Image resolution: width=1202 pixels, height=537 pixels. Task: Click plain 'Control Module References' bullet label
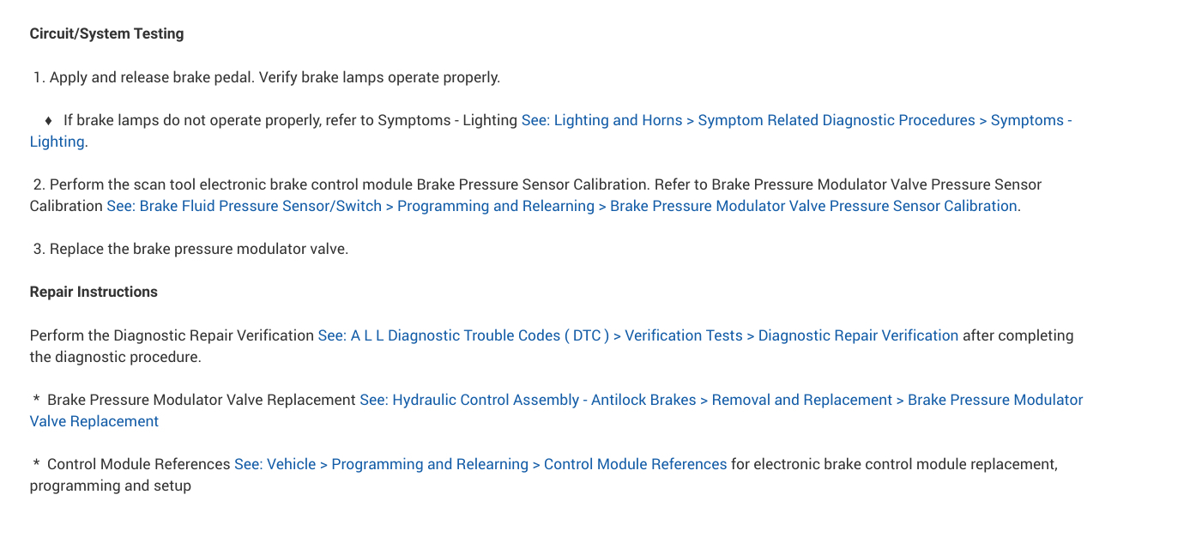pos(140,464)
